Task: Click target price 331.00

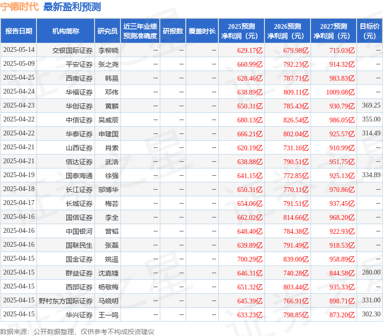Action: coord(371,300)
